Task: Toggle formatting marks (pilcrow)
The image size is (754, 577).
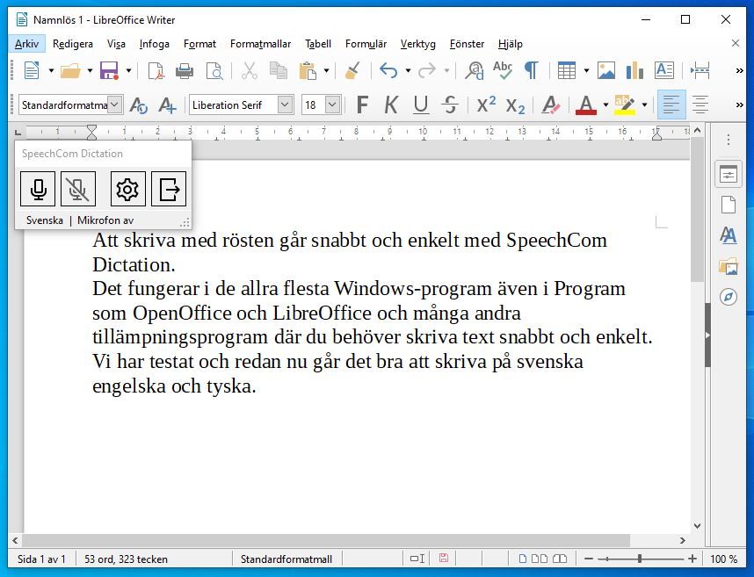Action: click(531, 71)
